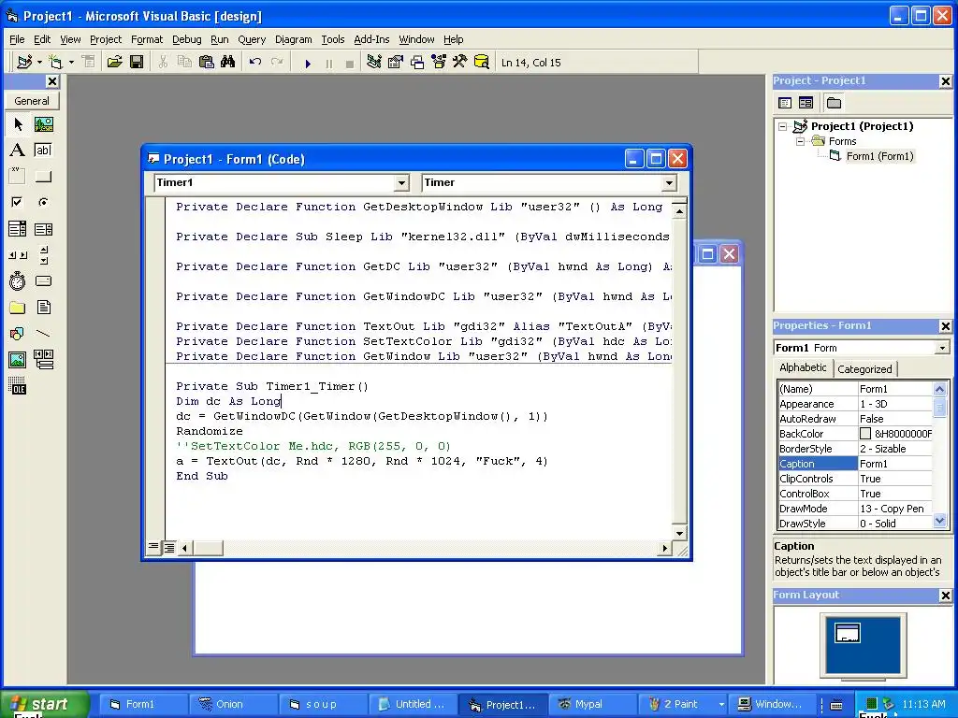Open the Project menu
Viewport: 958px width, 718px height.
click(x=106, y=39)
